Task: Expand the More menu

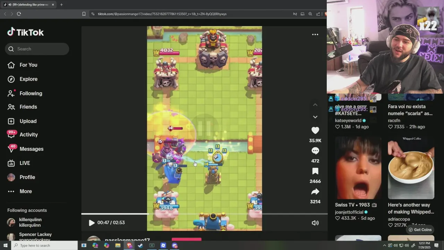Action: (x=20, y=191)
